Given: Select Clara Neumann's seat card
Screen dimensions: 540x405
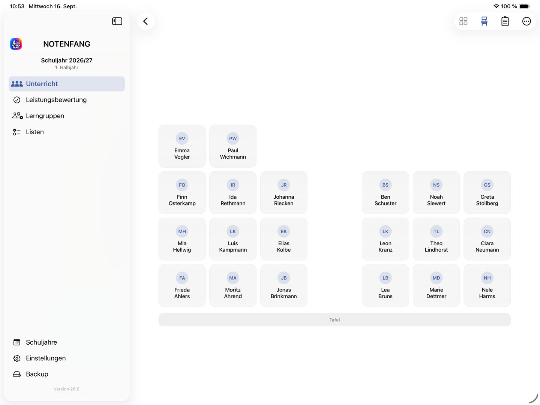Looking at the screenshot, I should pos(487,239).
